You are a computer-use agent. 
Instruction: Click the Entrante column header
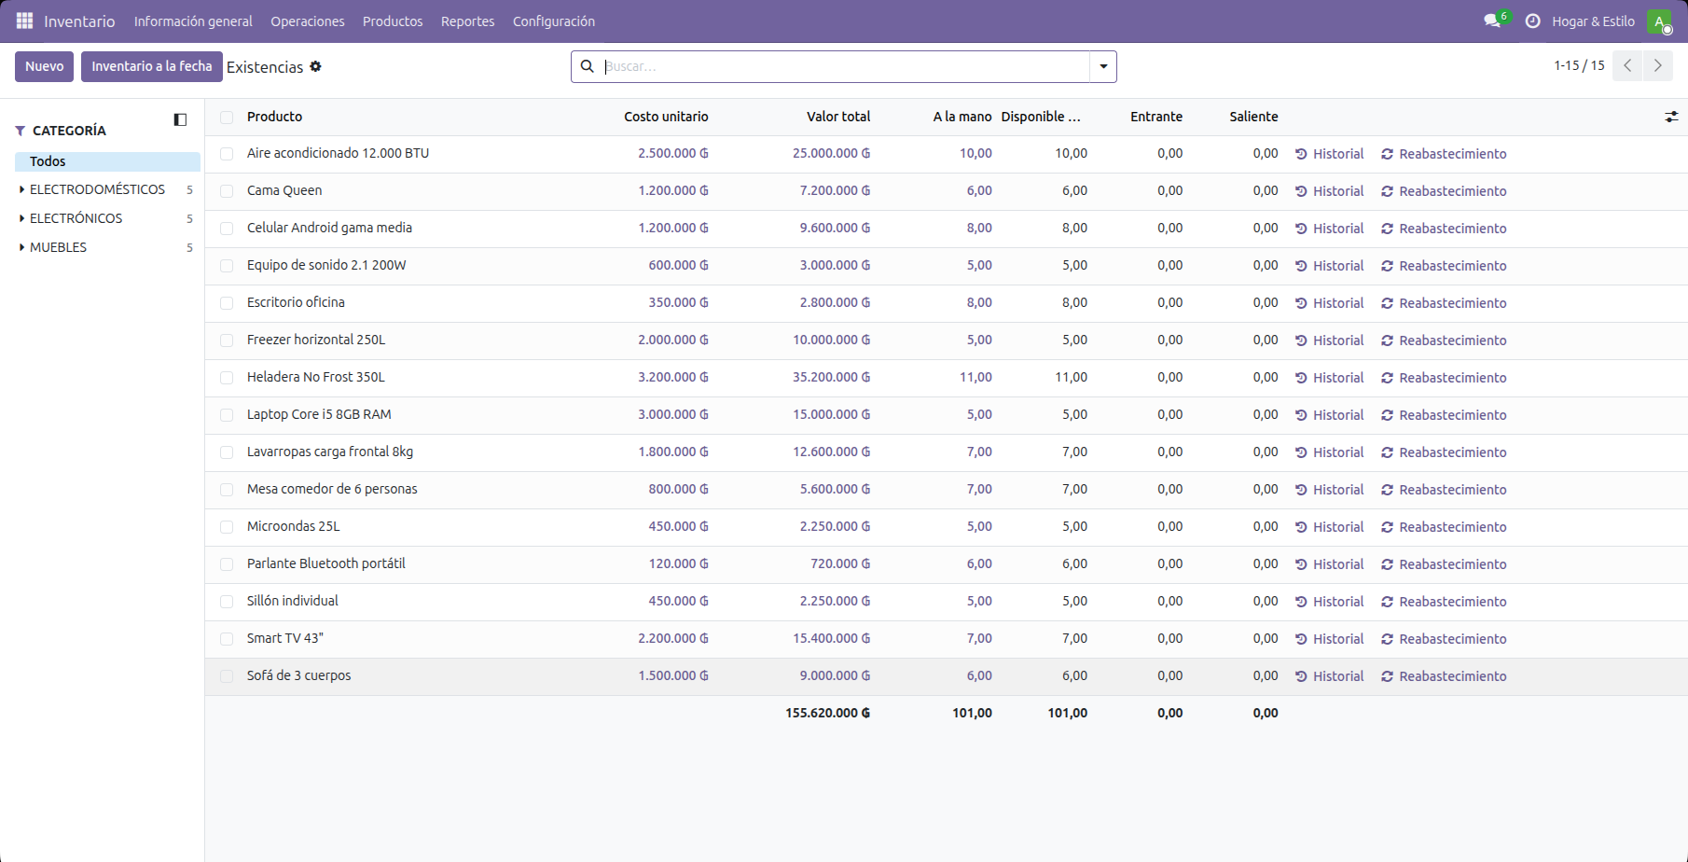pos(1156,117)
